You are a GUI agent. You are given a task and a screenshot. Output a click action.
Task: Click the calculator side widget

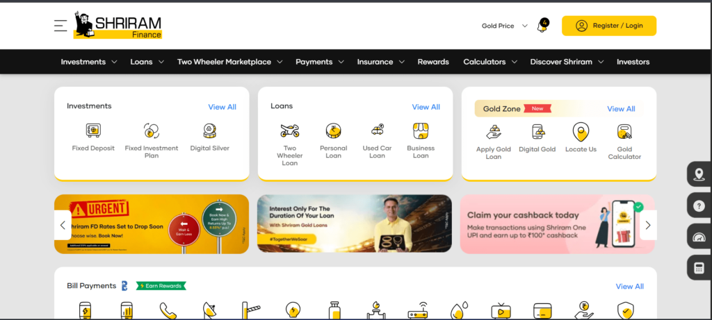point(699,268)
